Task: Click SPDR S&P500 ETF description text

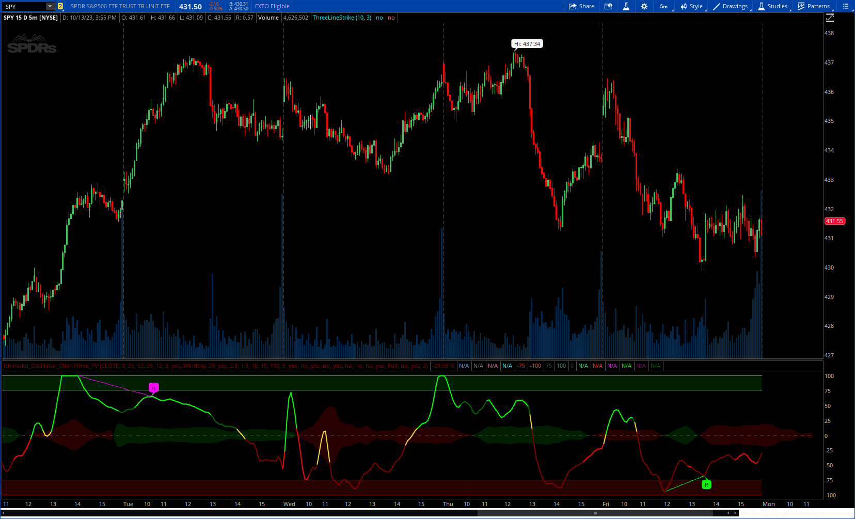Action: coord(120,6)
